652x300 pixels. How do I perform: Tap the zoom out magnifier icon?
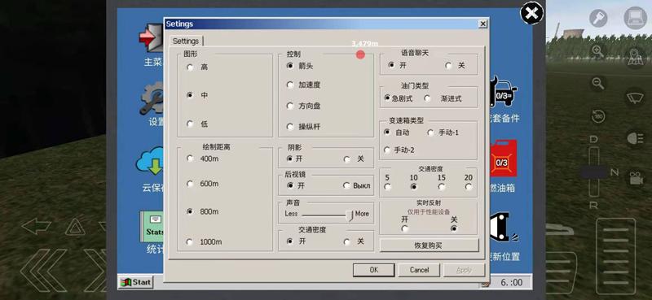pos(598,84)
